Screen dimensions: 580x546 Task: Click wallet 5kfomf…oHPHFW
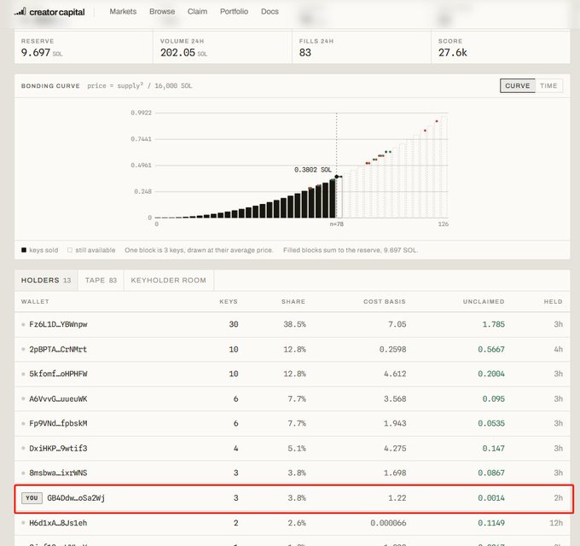point(59,374)
